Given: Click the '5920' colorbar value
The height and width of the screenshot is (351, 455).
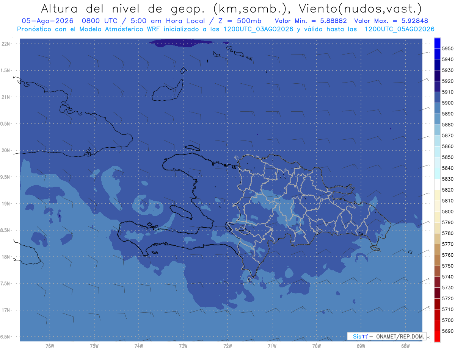Looking at the screenshot, I should (x=447, y=81).
